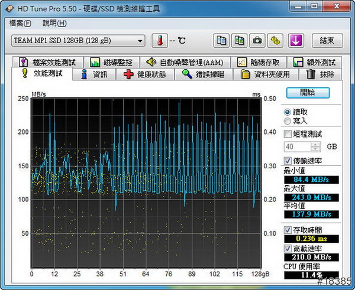Open the options icon in toolbar
355x290 pixels.
click(x=276, y=40)
